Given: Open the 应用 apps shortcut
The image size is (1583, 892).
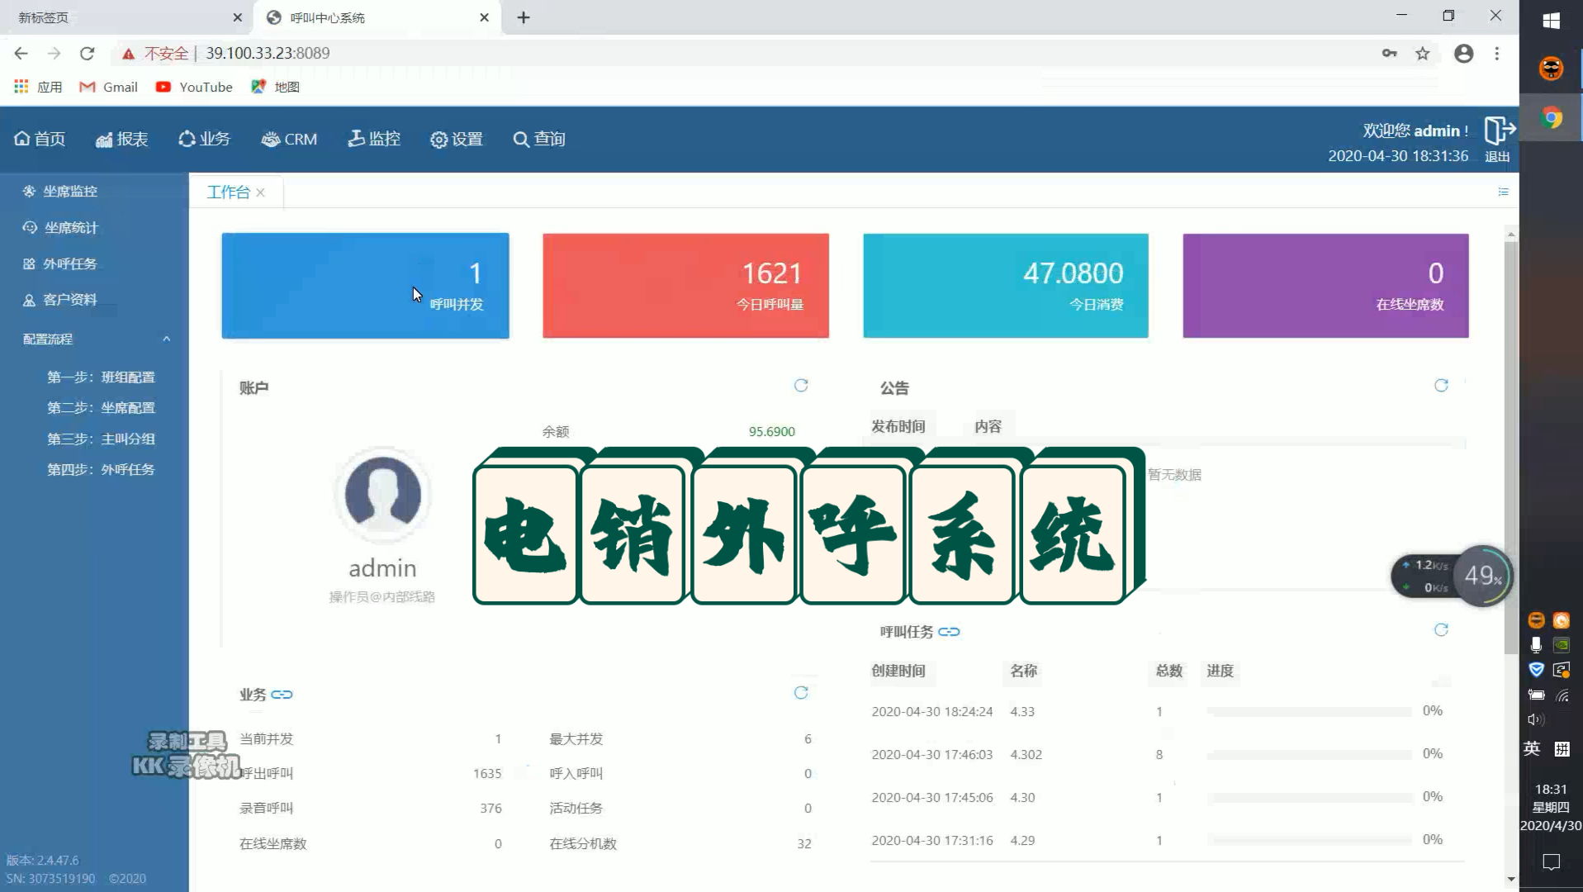Looking at the screenshot, I should [x=38, y=87].
